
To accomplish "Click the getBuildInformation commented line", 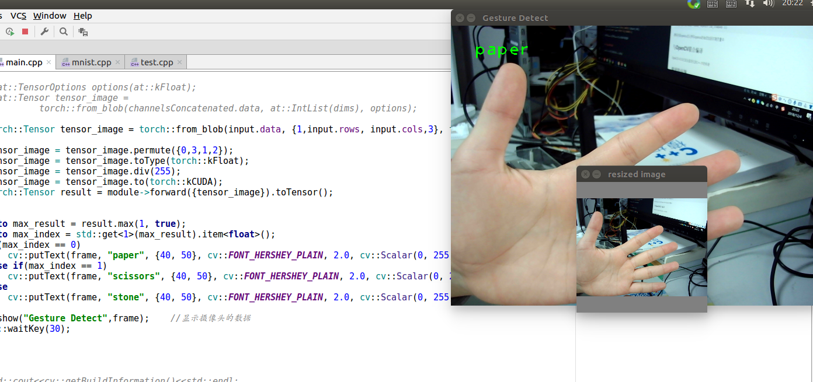I will [119, 380].
